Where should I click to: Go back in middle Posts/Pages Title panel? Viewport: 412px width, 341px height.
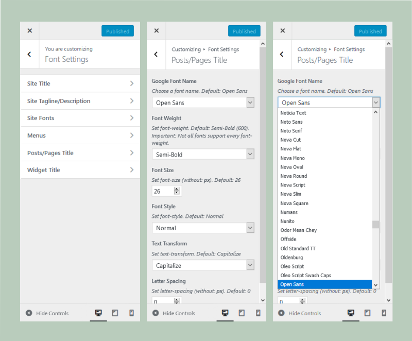click(156, 55)
